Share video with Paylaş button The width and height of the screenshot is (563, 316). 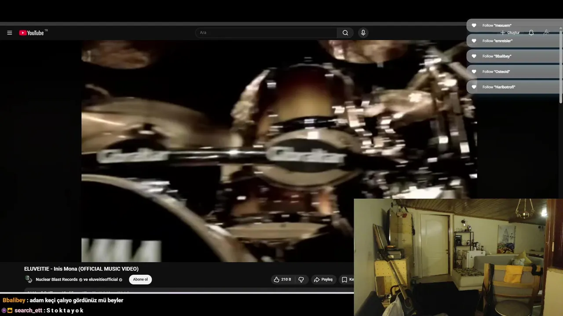(323, 280)
